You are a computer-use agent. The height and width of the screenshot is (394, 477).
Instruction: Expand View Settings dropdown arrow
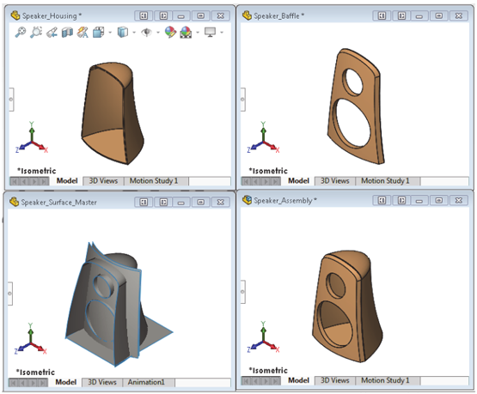coord(222,33)
